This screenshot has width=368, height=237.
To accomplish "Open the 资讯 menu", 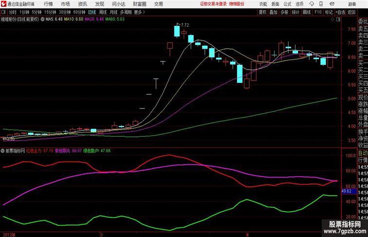I will (82, 4).
